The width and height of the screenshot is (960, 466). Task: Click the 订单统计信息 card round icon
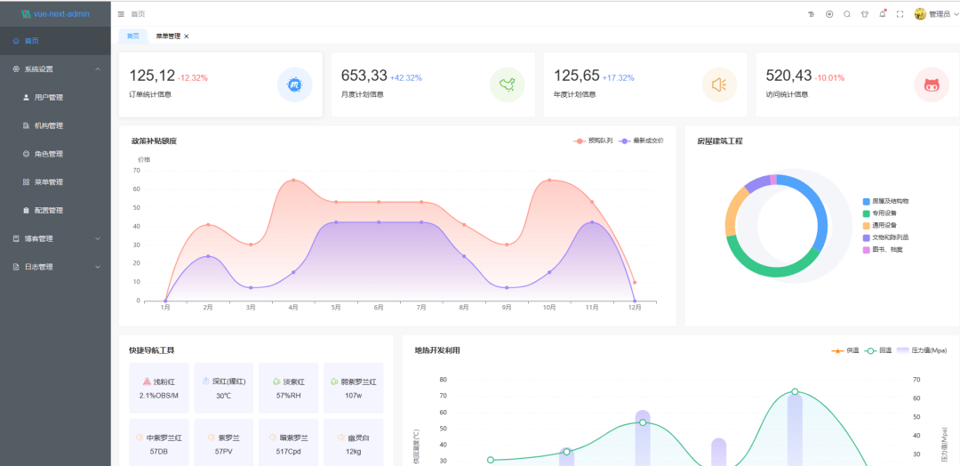294,84
